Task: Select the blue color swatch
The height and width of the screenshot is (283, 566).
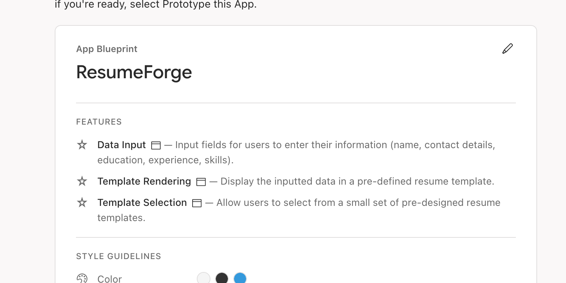Action: point(240,278)
